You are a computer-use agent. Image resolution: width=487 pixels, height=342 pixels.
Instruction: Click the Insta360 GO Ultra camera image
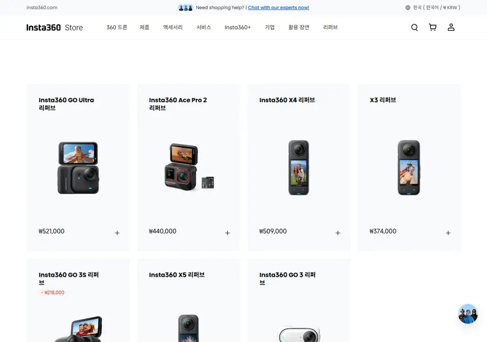point(78,167)
